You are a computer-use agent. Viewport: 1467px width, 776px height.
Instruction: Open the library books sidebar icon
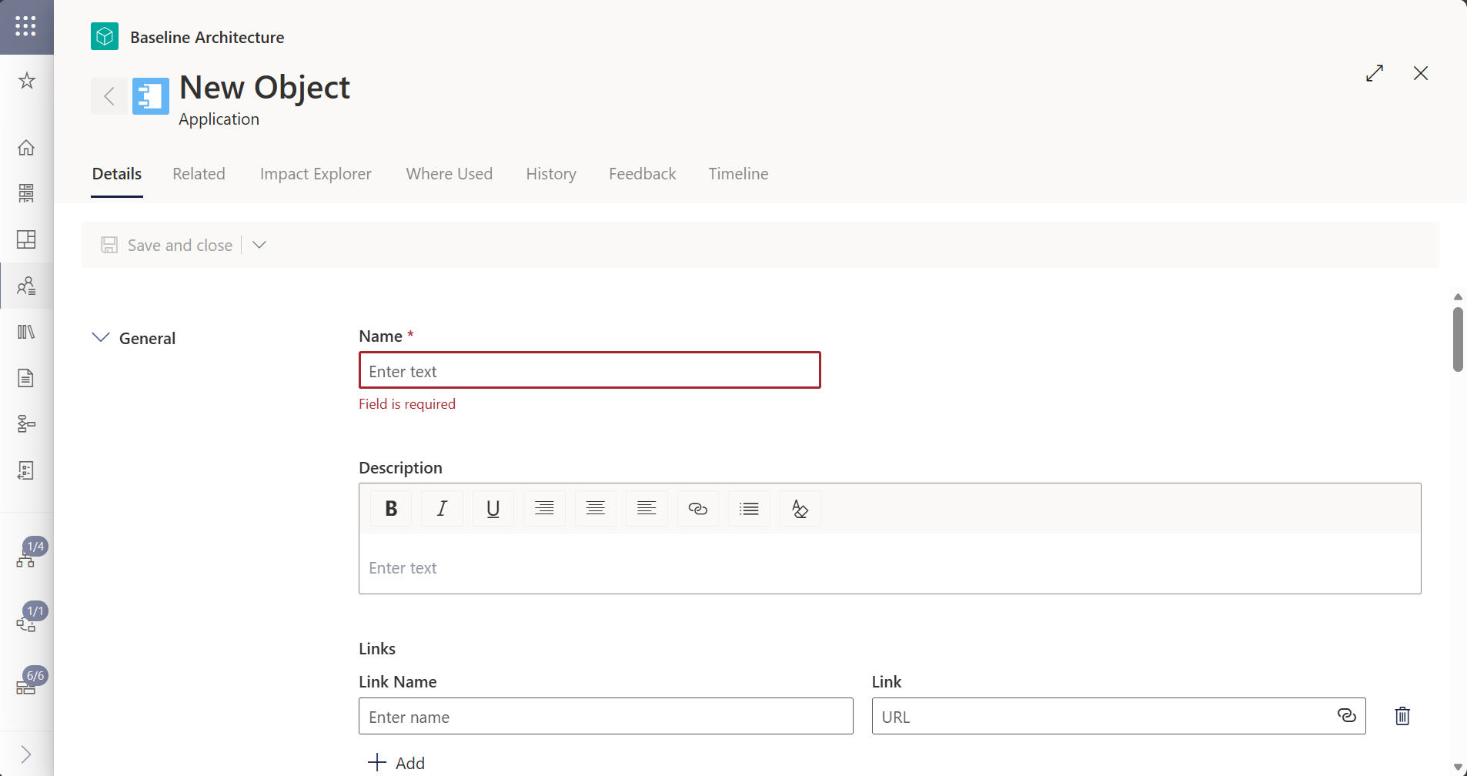click(26, 332)
